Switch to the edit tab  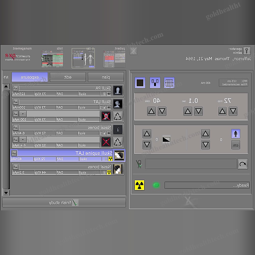point(68,77)
